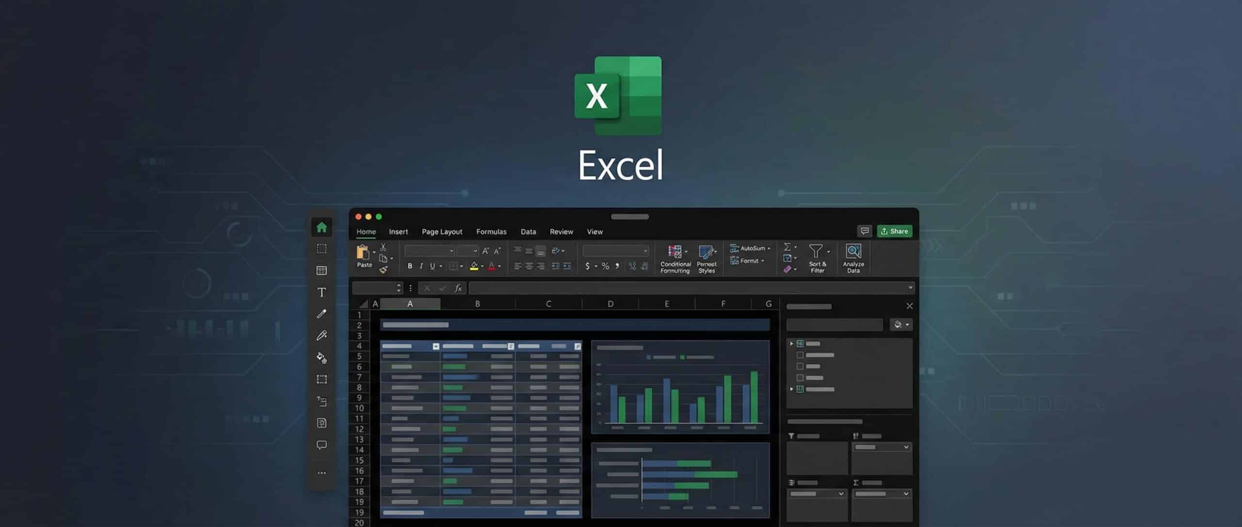Switch to the Formulas ribbon tab

[x=491, y=231]
